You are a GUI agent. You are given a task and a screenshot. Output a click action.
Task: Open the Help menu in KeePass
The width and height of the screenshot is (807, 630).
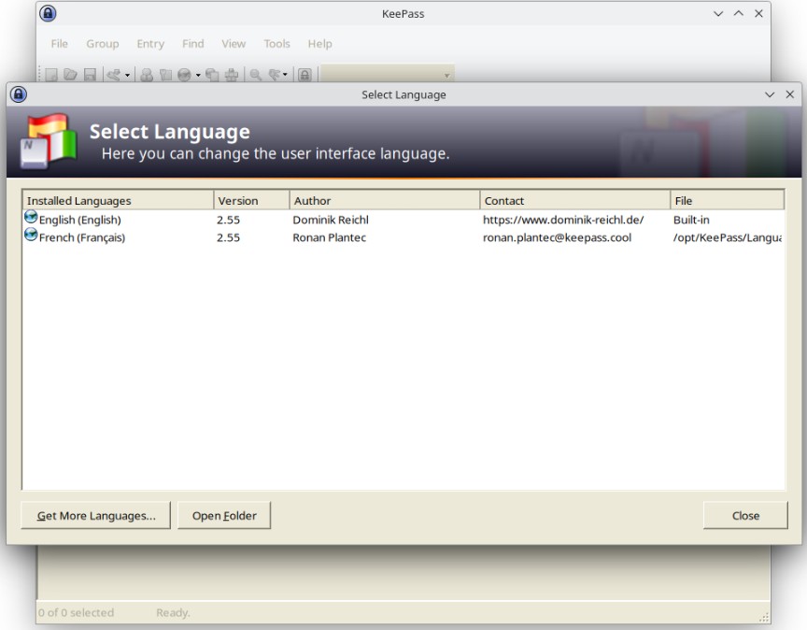[x=320, y=44]
